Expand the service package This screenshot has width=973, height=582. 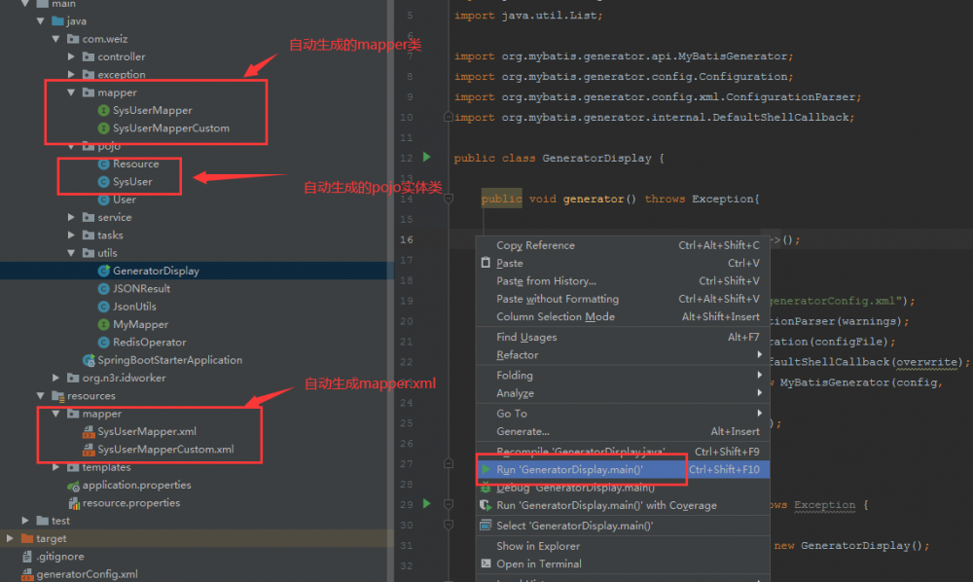71,218
